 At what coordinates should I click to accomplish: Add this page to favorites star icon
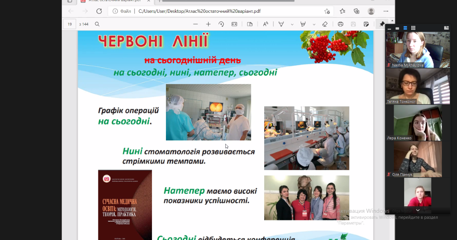(327, 11)
